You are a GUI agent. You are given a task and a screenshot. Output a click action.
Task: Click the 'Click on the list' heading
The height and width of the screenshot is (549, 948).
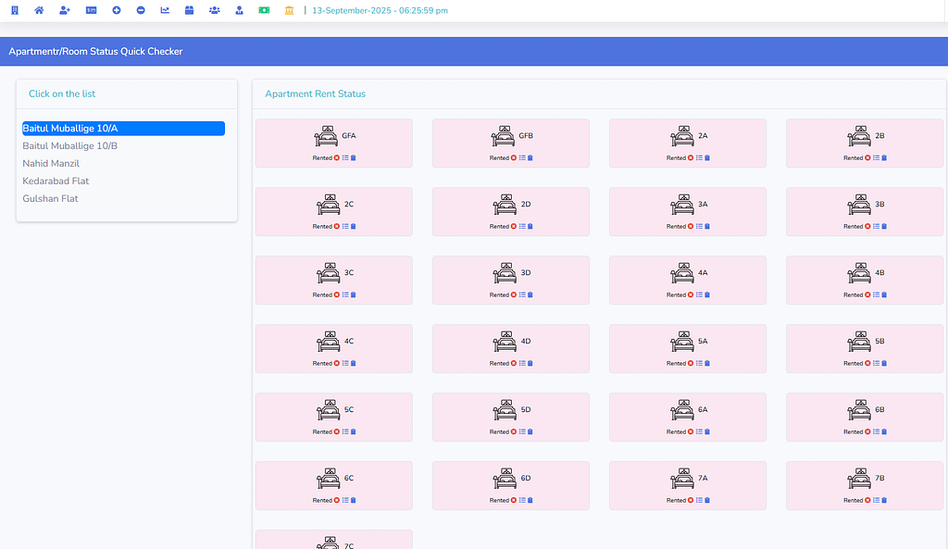click(x=62, y=94)
